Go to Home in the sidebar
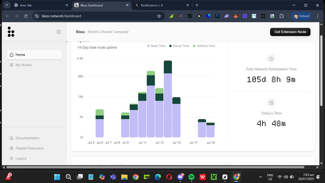 34,54
